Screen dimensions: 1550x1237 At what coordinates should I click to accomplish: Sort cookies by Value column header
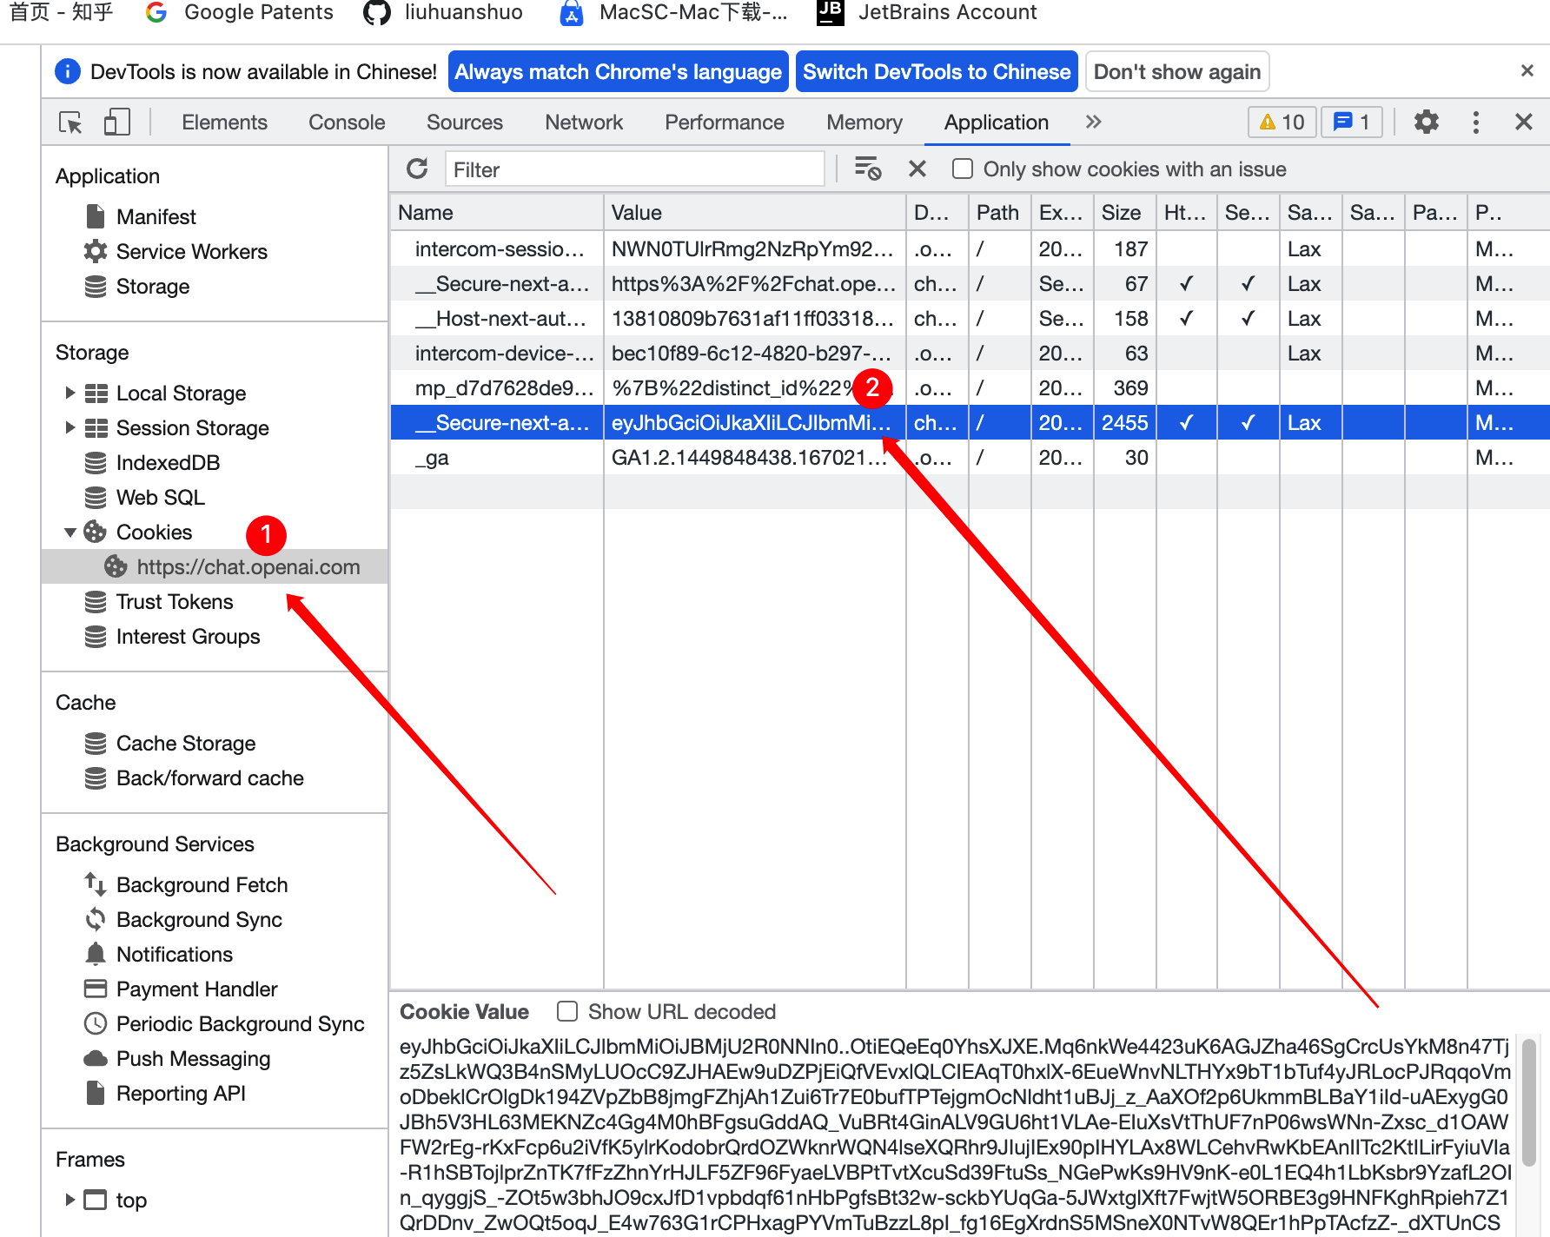pos(754,212)
